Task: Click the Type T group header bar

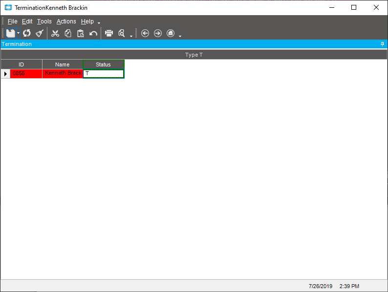Action: (194, 55)
